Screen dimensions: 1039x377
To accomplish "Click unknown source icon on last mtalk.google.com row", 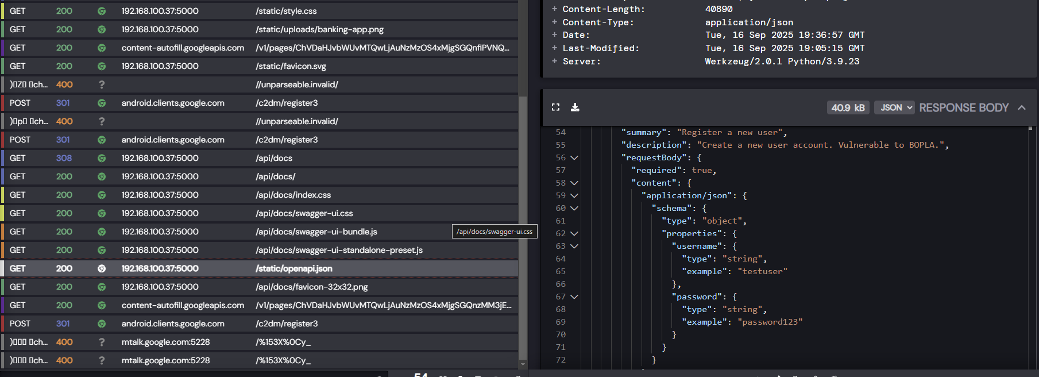I will [x=102, y=360].
